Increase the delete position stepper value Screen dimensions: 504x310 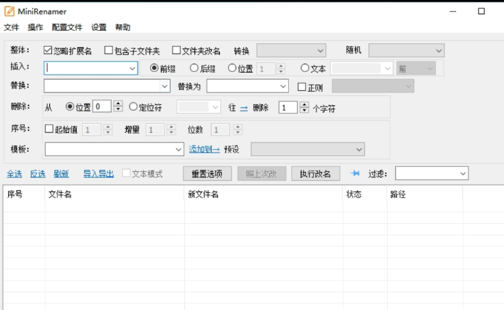click(118, 104)
